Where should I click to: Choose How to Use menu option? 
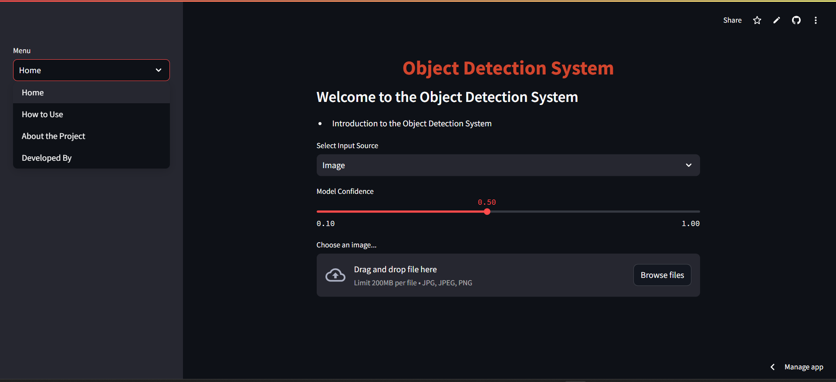tap(43, 115)
